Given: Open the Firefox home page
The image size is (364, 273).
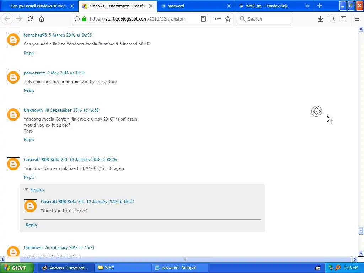Looking at the screenshot, I should tap(42, 19).
